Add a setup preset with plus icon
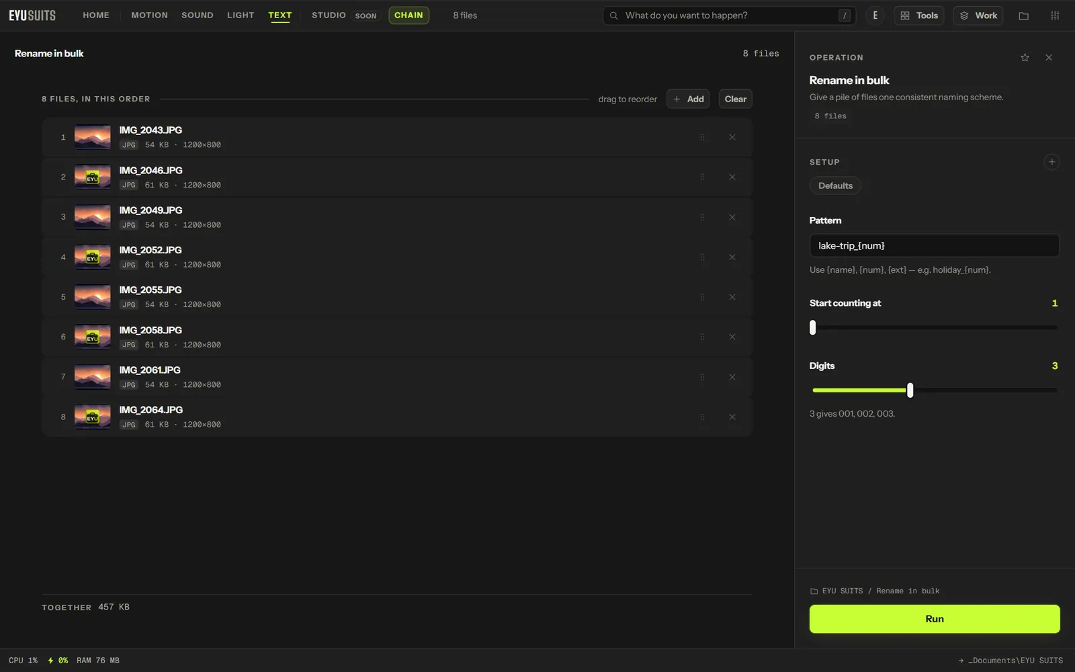The width and height of the screenshot is (1075, 672). point(1052,162)
